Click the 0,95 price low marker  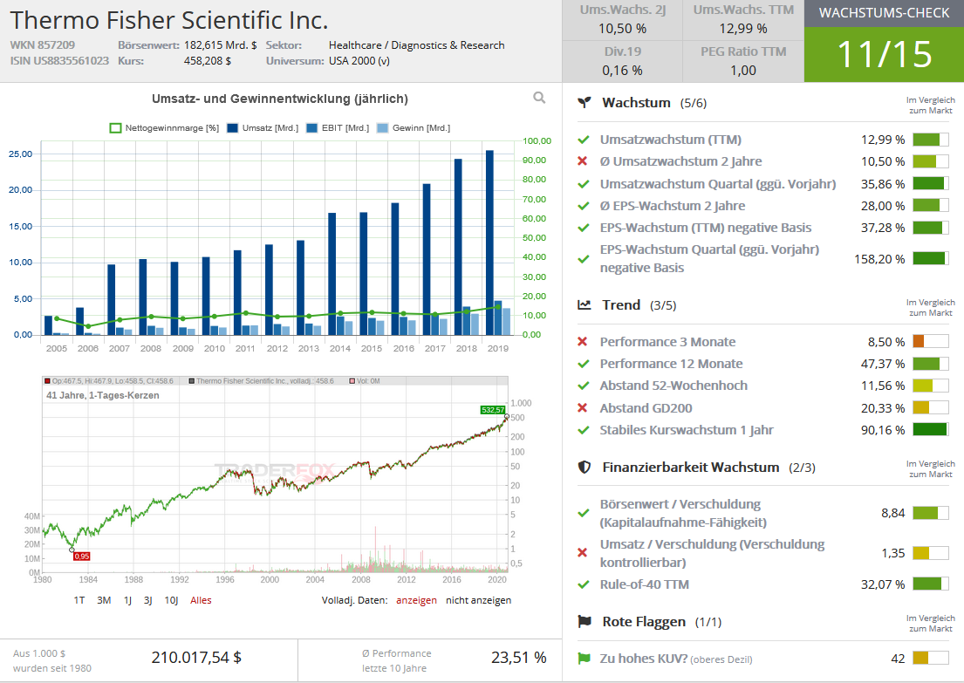82,557
